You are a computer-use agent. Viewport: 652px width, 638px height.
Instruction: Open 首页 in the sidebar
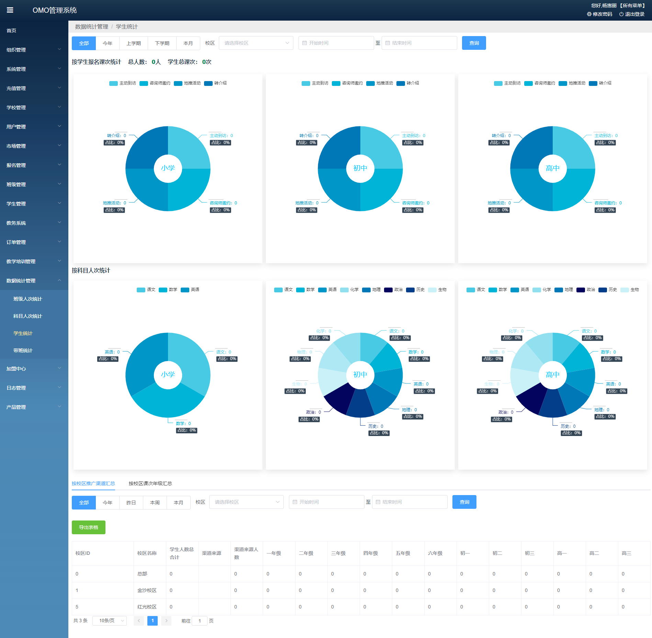(x=34, y=31)
